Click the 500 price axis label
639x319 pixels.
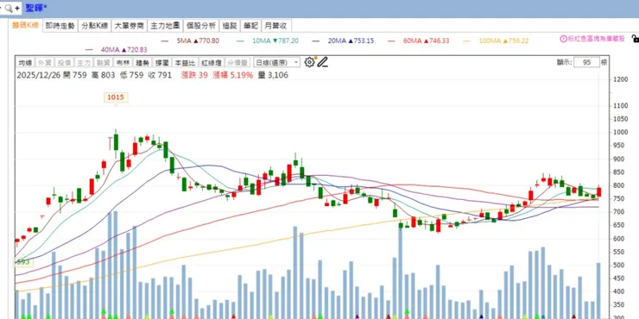(618, 266)
